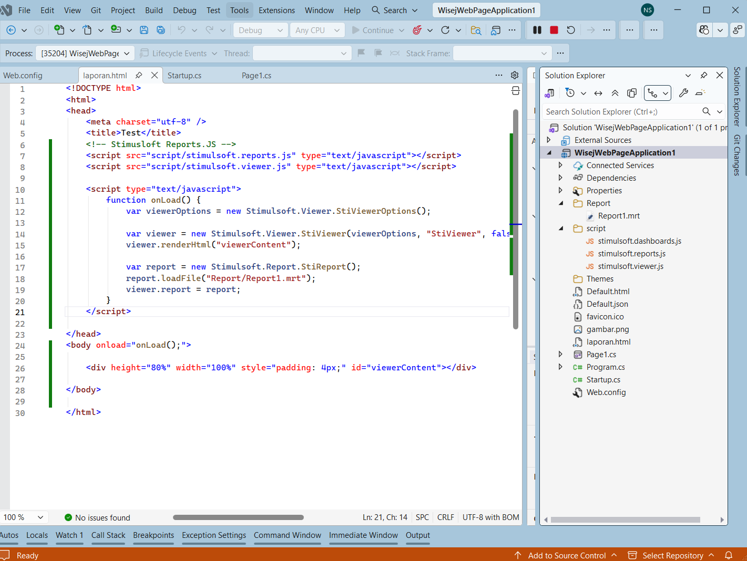Toggle pin on the laporan.html tab
Screen dimensions: 747x561
tap(139, 76)
